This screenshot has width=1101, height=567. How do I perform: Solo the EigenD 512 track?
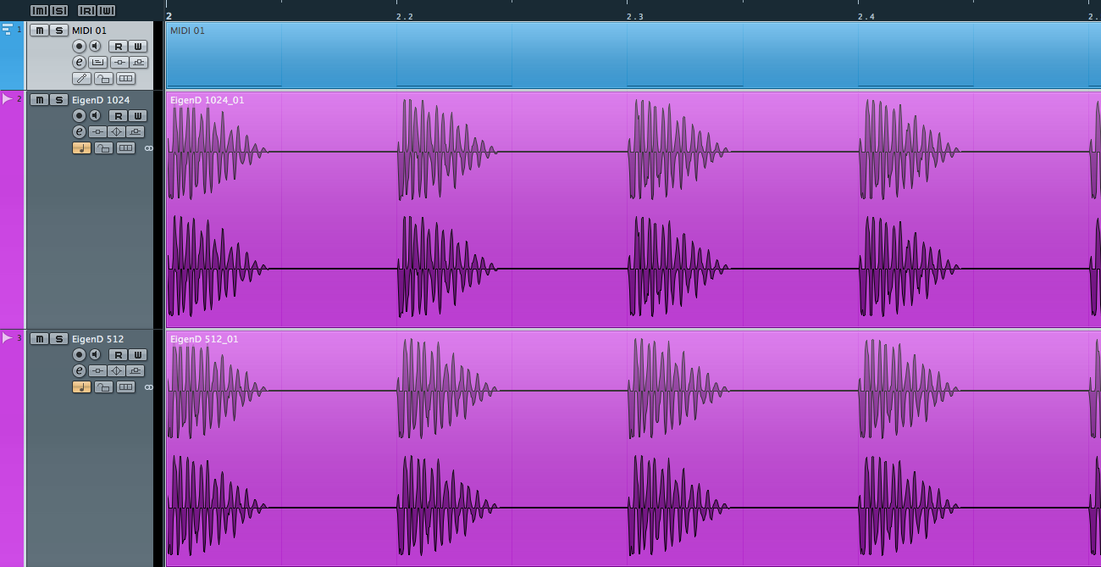pyautogui.click(x=58, y=339)
